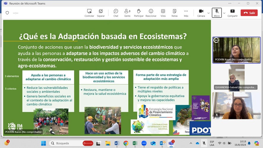Expand the microphone options arrow

click(x=224, y=13)
